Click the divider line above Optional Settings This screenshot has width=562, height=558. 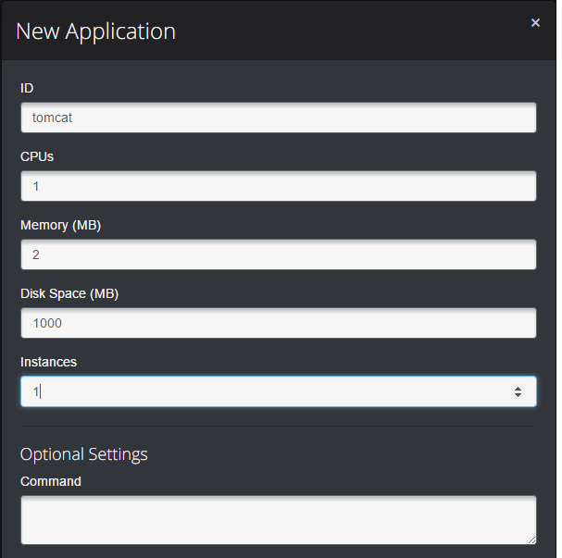click(x=278, y=427)
